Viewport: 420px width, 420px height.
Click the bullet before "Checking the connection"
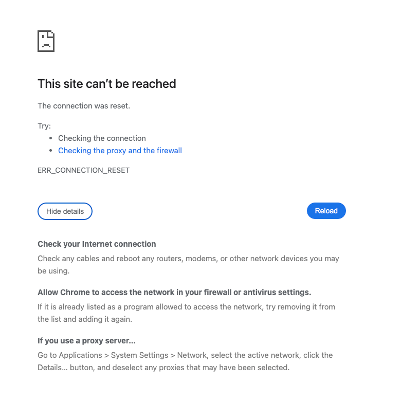coord(51,138)
